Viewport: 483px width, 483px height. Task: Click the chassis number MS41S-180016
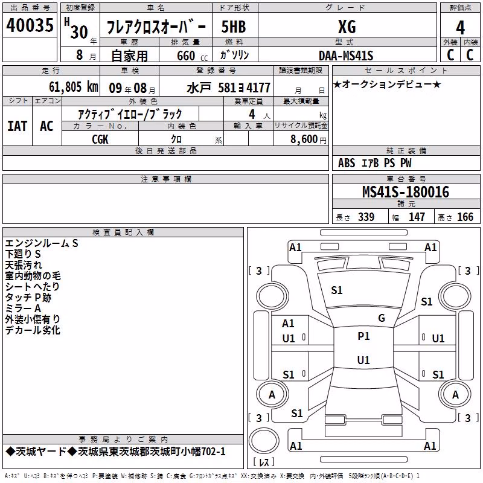(406, 191)
